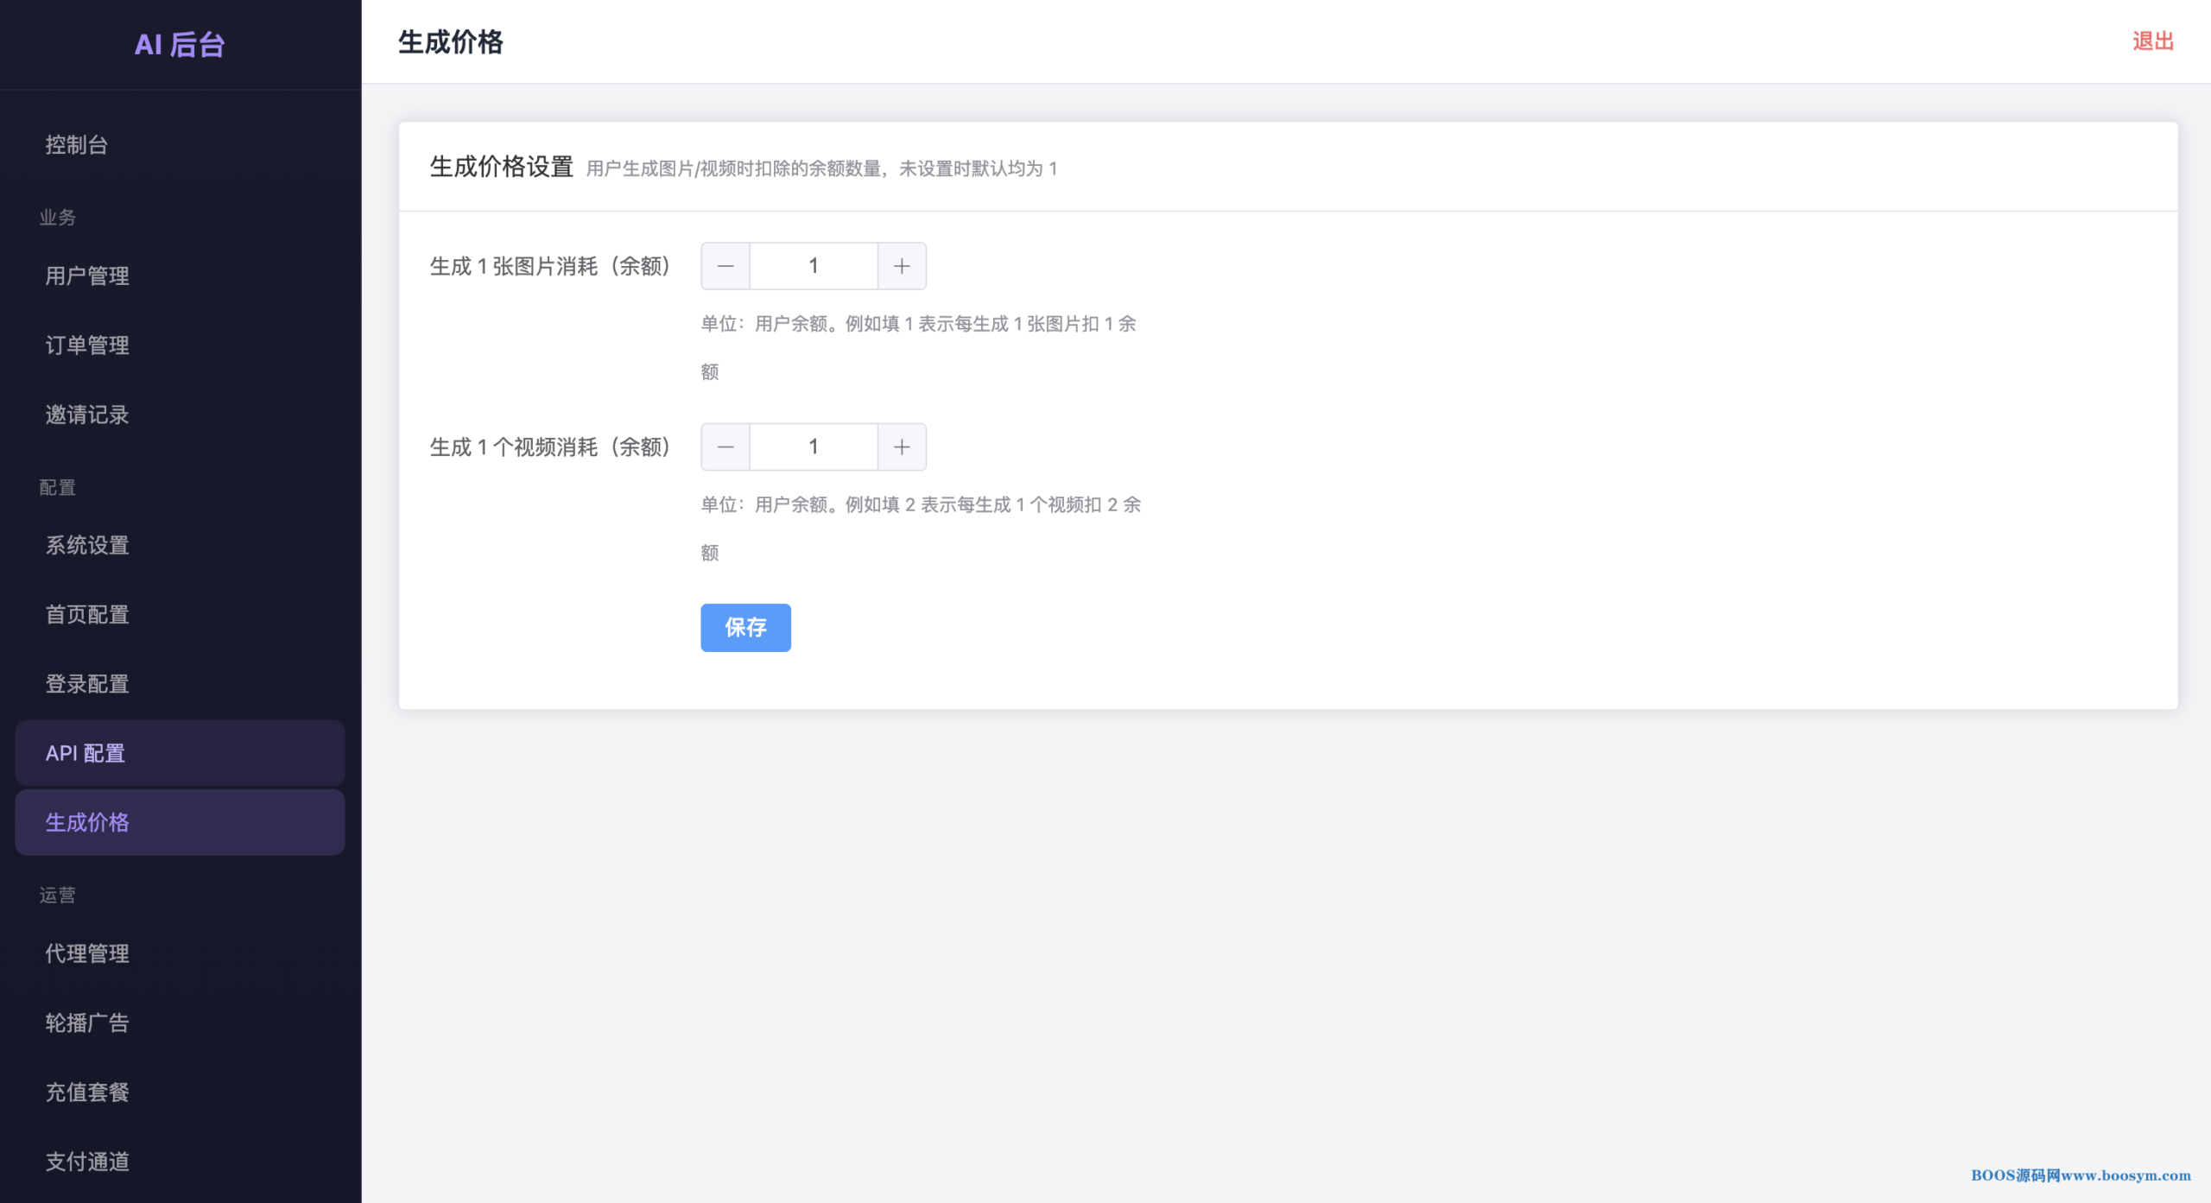Open 订单管理 order management page
The image size is (2211, 1203).
click(87, 345)
